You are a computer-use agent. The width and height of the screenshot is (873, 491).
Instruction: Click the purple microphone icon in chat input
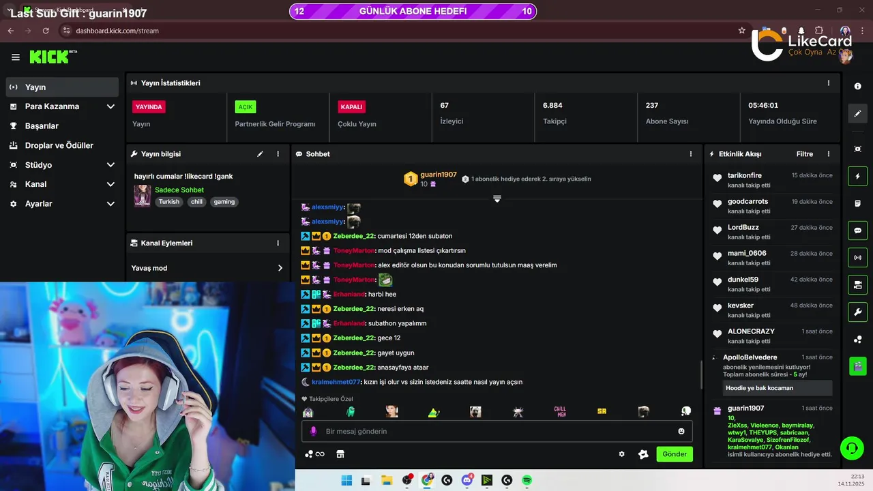314,431
